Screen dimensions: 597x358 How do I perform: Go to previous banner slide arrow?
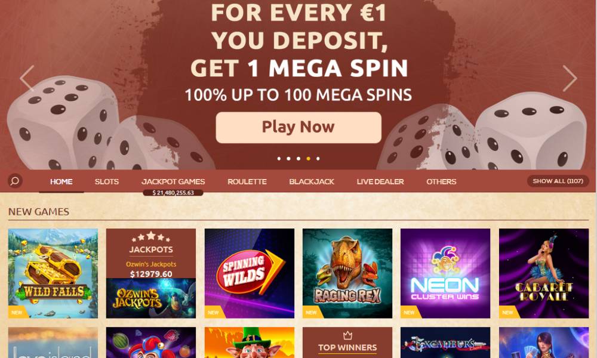tap(27, 78)
